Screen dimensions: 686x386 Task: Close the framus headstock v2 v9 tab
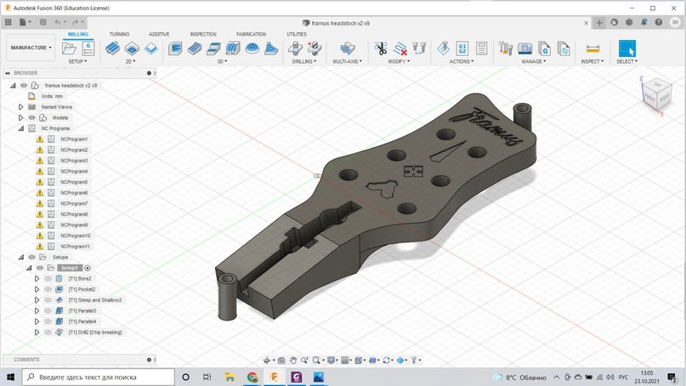coord(586,23)
